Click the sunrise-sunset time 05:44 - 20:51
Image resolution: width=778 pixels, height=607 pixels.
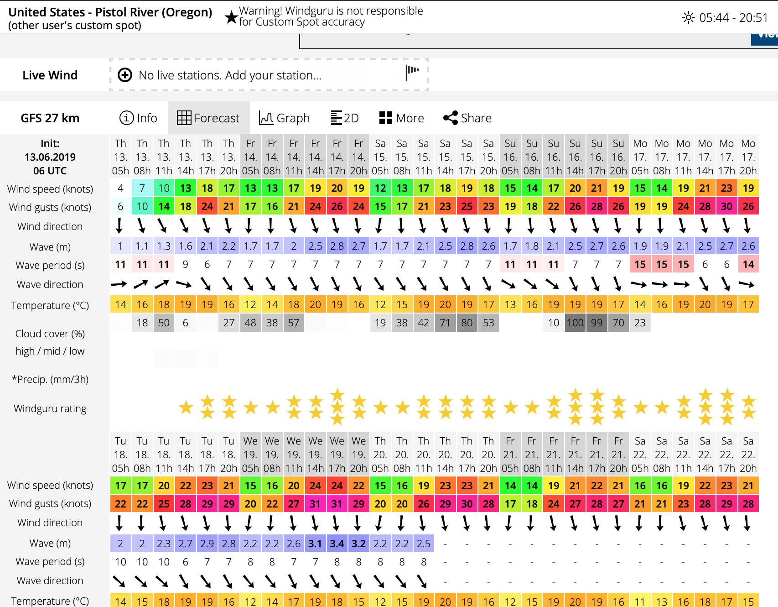pyautogui.click(x=734, y=18)
